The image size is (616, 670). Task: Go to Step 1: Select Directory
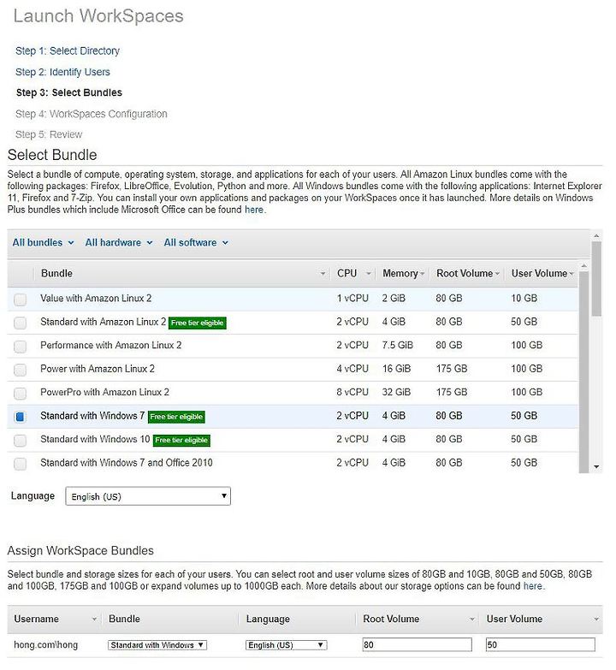[68, 51]
